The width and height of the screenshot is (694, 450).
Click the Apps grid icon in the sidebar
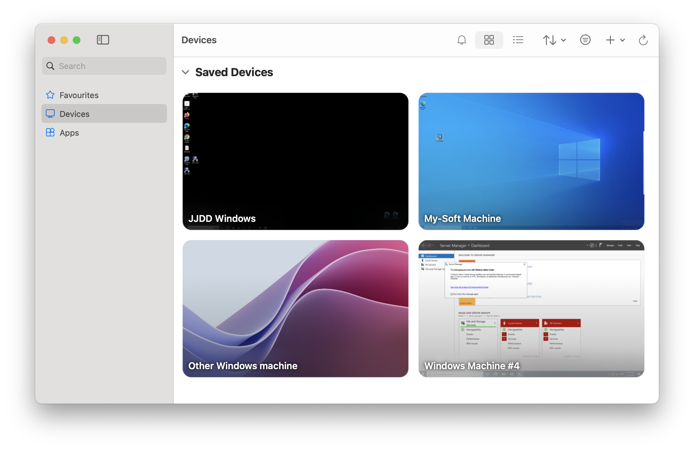click(x=50, y=133)
